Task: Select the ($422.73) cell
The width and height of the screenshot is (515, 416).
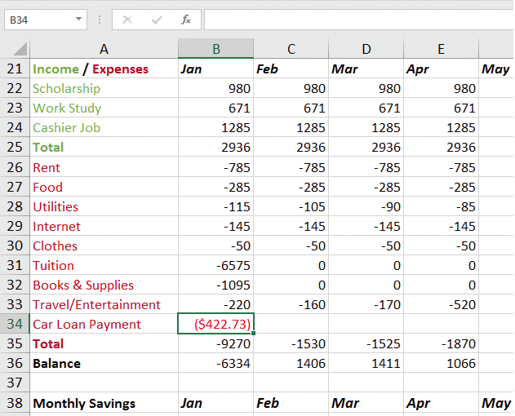Action: pyautogui.click(x=215, y=324)
